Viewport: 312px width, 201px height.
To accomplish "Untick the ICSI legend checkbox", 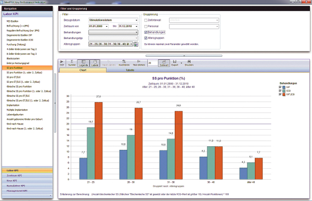I will (280, 91).
